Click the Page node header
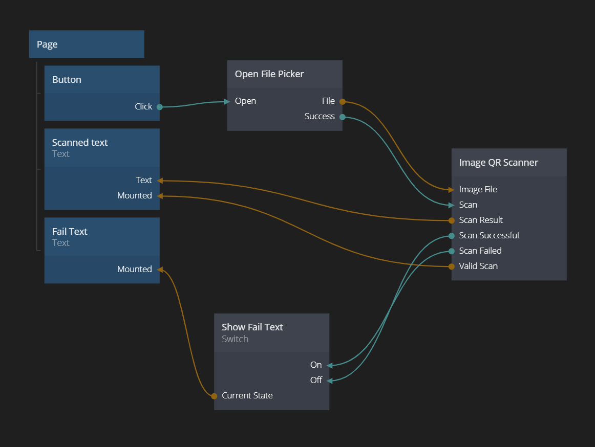Viewport: 595px width, 447px height. click(x=86, y=44)
